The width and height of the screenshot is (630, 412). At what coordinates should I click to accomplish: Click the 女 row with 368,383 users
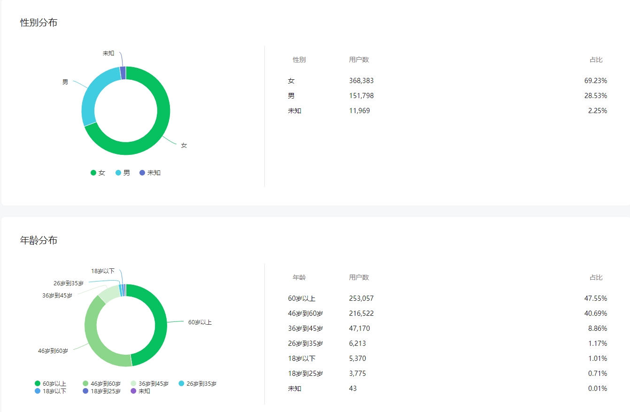(x=447, y=81)
